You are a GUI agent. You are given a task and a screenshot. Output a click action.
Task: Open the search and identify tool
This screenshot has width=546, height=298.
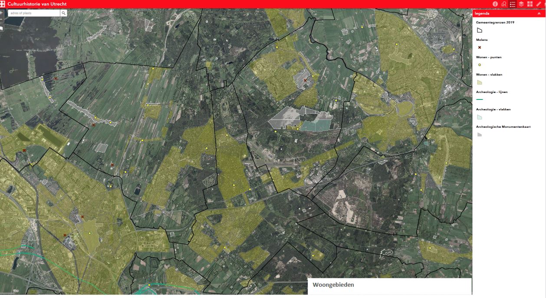503,4
